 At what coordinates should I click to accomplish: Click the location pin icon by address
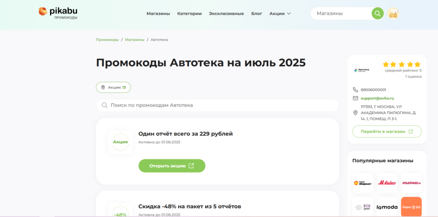pyautogui.click(x=355, y=113)
